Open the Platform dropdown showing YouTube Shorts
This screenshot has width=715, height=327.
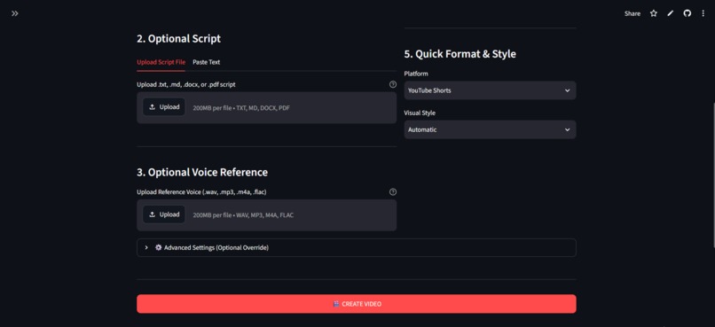490,90
